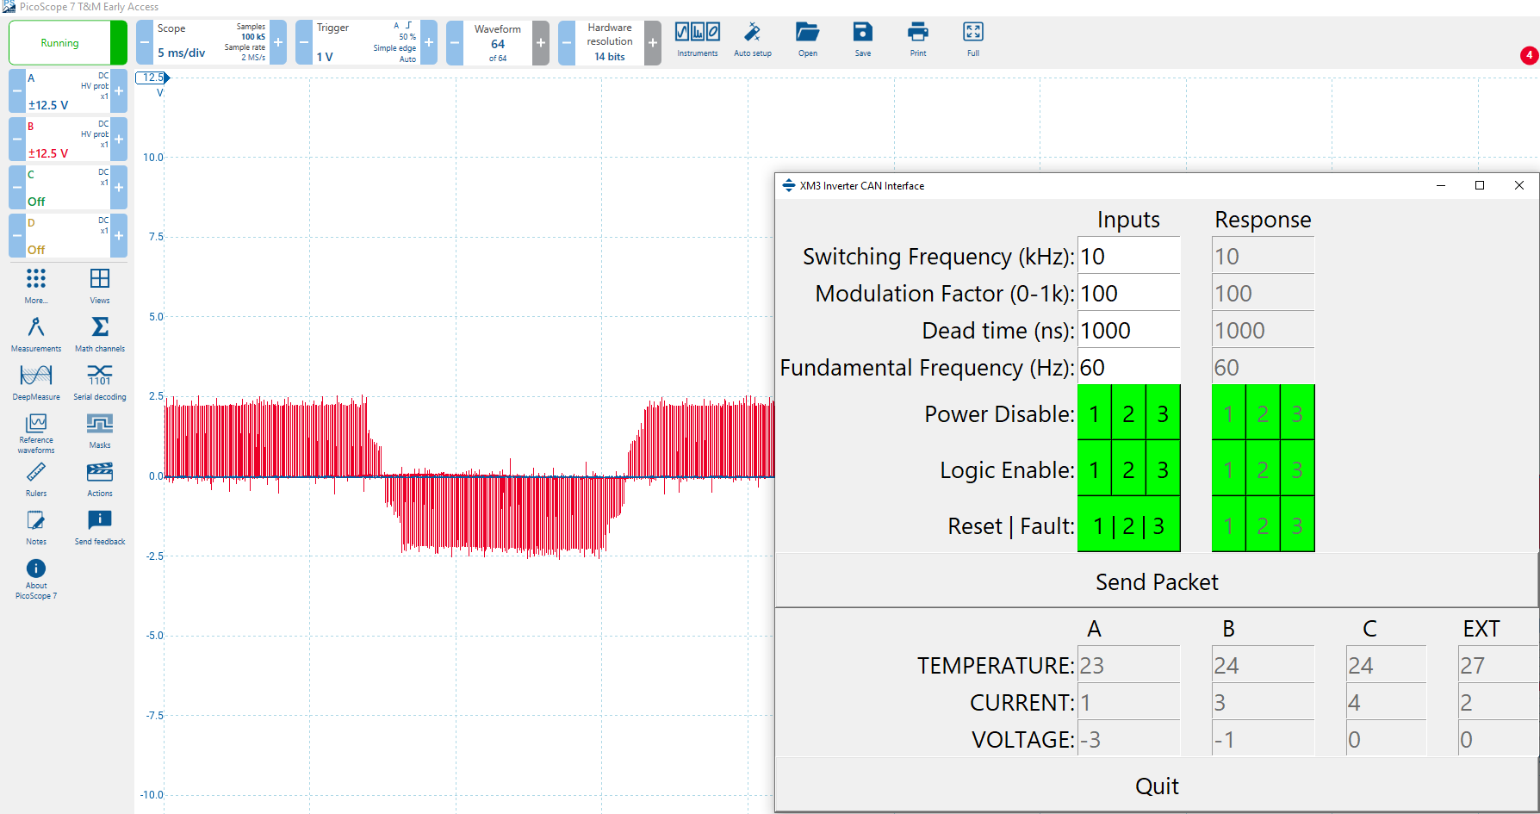Open the Notes tool
The image size is (1540, 814).
tap(36, 527)
